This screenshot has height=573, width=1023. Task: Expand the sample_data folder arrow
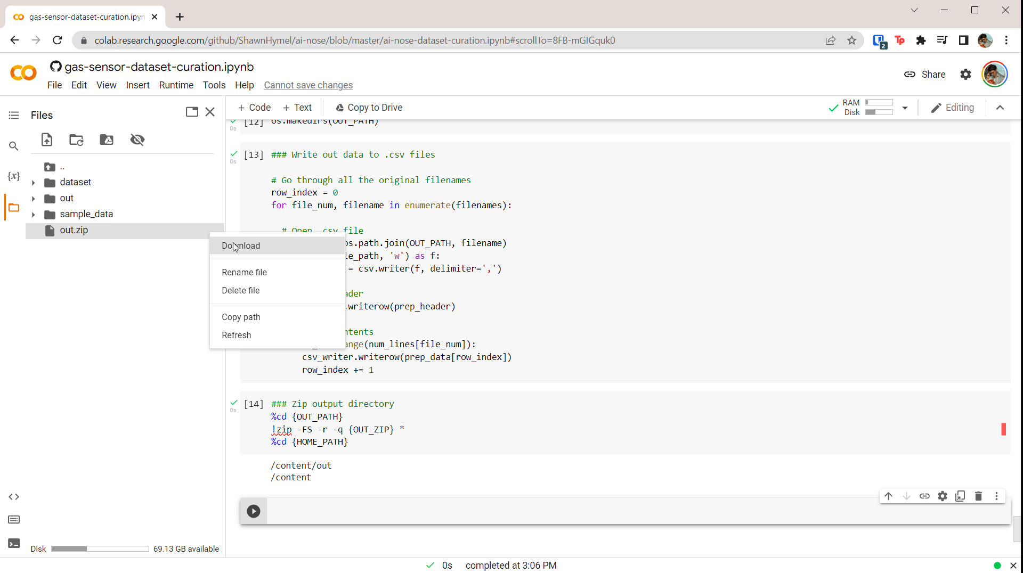point(34,215)
